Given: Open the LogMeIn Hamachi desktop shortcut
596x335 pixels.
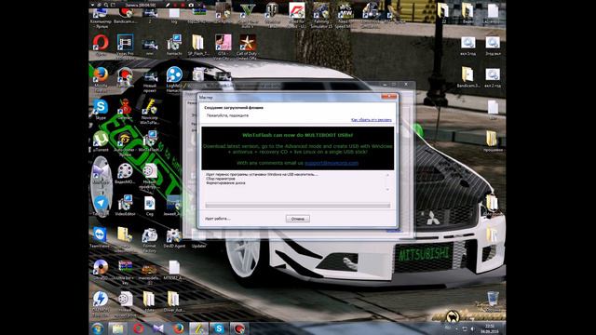Looking at the screenshot, I should pyautogui.click(x=174, y=78).
